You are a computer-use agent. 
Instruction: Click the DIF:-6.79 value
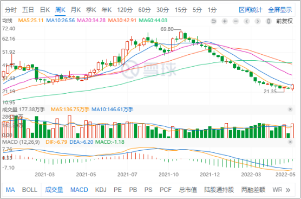point(56,142)
